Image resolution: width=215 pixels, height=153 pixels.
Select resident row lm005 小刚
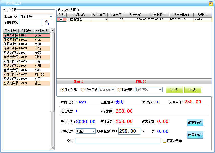[x=26, y=66]
